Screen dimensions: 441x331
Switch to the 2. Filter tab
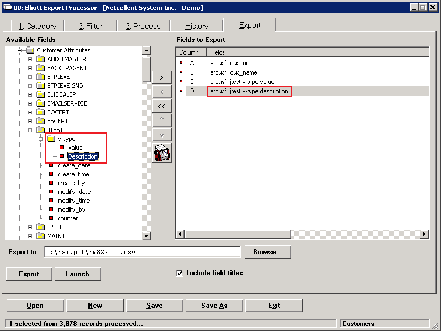pos(91,26)
